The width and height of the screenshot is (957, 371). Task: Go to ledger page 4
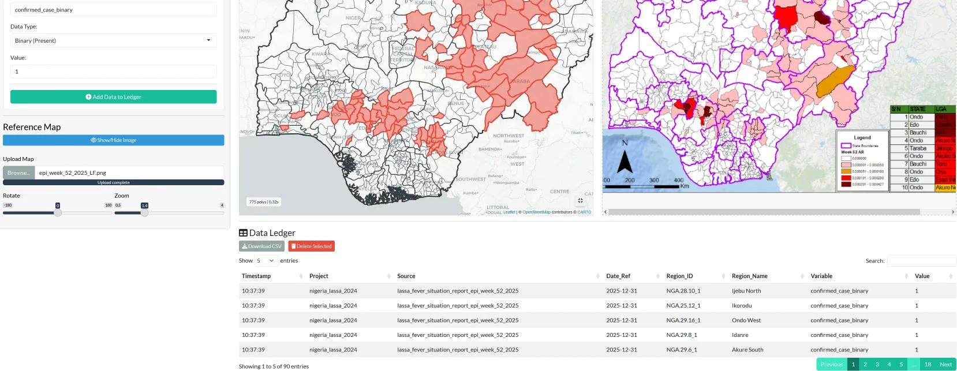click(x=889, y=365)
